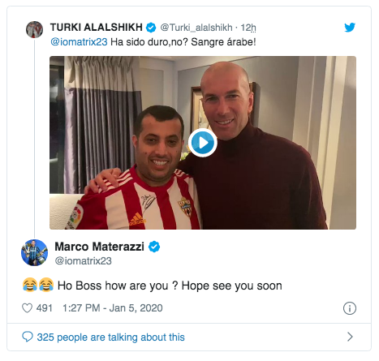Click the 12h timestamp link
Screen dimensions: 379x361
point(248,28)
